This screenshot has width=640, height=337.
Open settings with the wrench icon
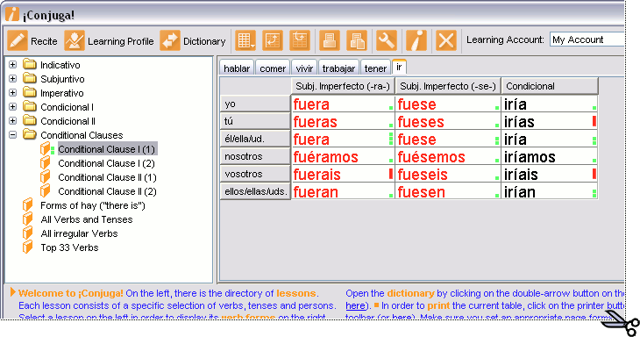pyautogui.click(x=386, y=40)
